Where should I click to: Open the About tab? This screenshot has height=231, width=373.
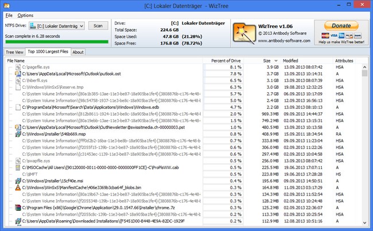click(x=78, y=52)
